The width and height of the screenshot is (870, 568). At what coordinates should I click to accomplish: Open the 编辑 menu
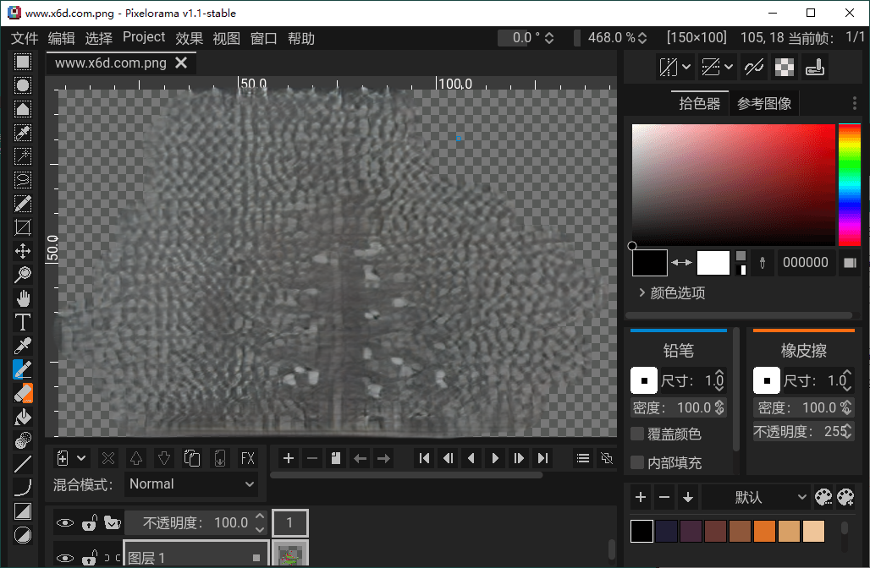(x=61, y=38)
